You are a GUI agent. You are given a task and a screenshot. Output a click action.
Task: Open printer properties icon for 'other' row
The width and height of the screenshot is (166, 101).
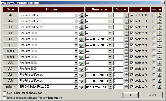pyautogui.click(x=81, y=87)
